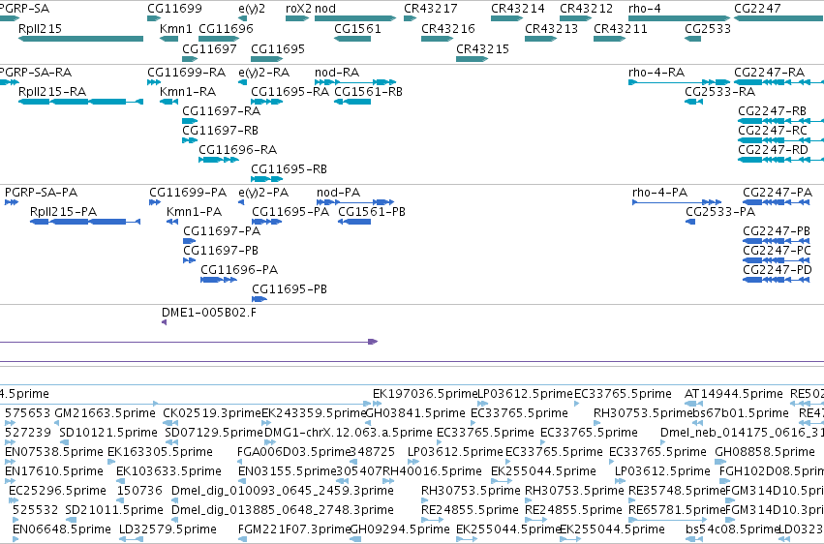This screenshot has width=824, height=544.
Task: Select the FGA006D03.5prime EST label
Action: tap(293, 452)
